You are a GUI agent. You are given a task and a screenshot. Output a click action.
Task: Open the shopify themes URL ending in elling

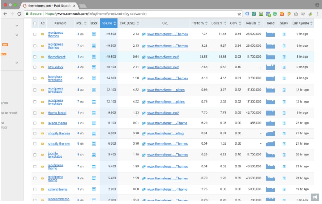click(165, 133)
